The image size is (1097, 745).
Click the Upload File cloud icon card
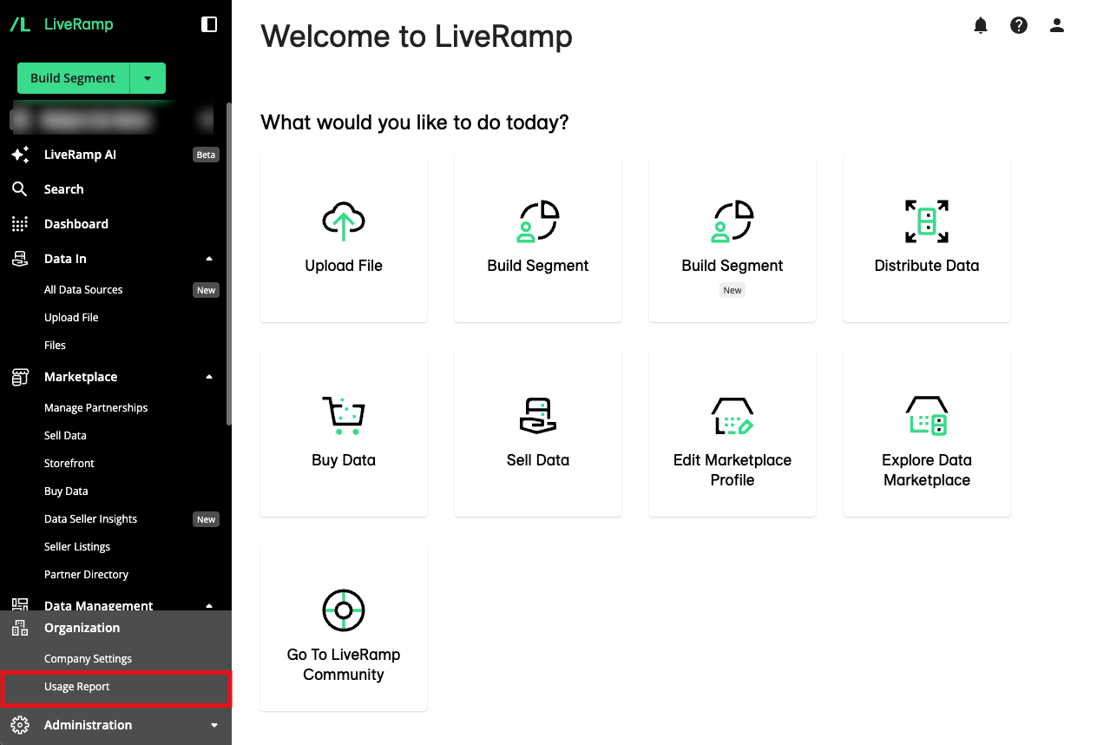tap(344, 239)
